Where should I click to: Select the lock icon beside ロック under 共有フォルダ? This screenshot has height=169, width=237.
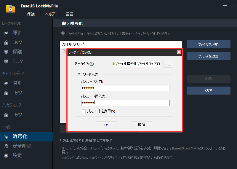tap(6, 115)
